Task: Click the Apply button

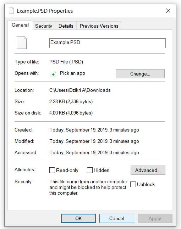Action: pos(155,218)
